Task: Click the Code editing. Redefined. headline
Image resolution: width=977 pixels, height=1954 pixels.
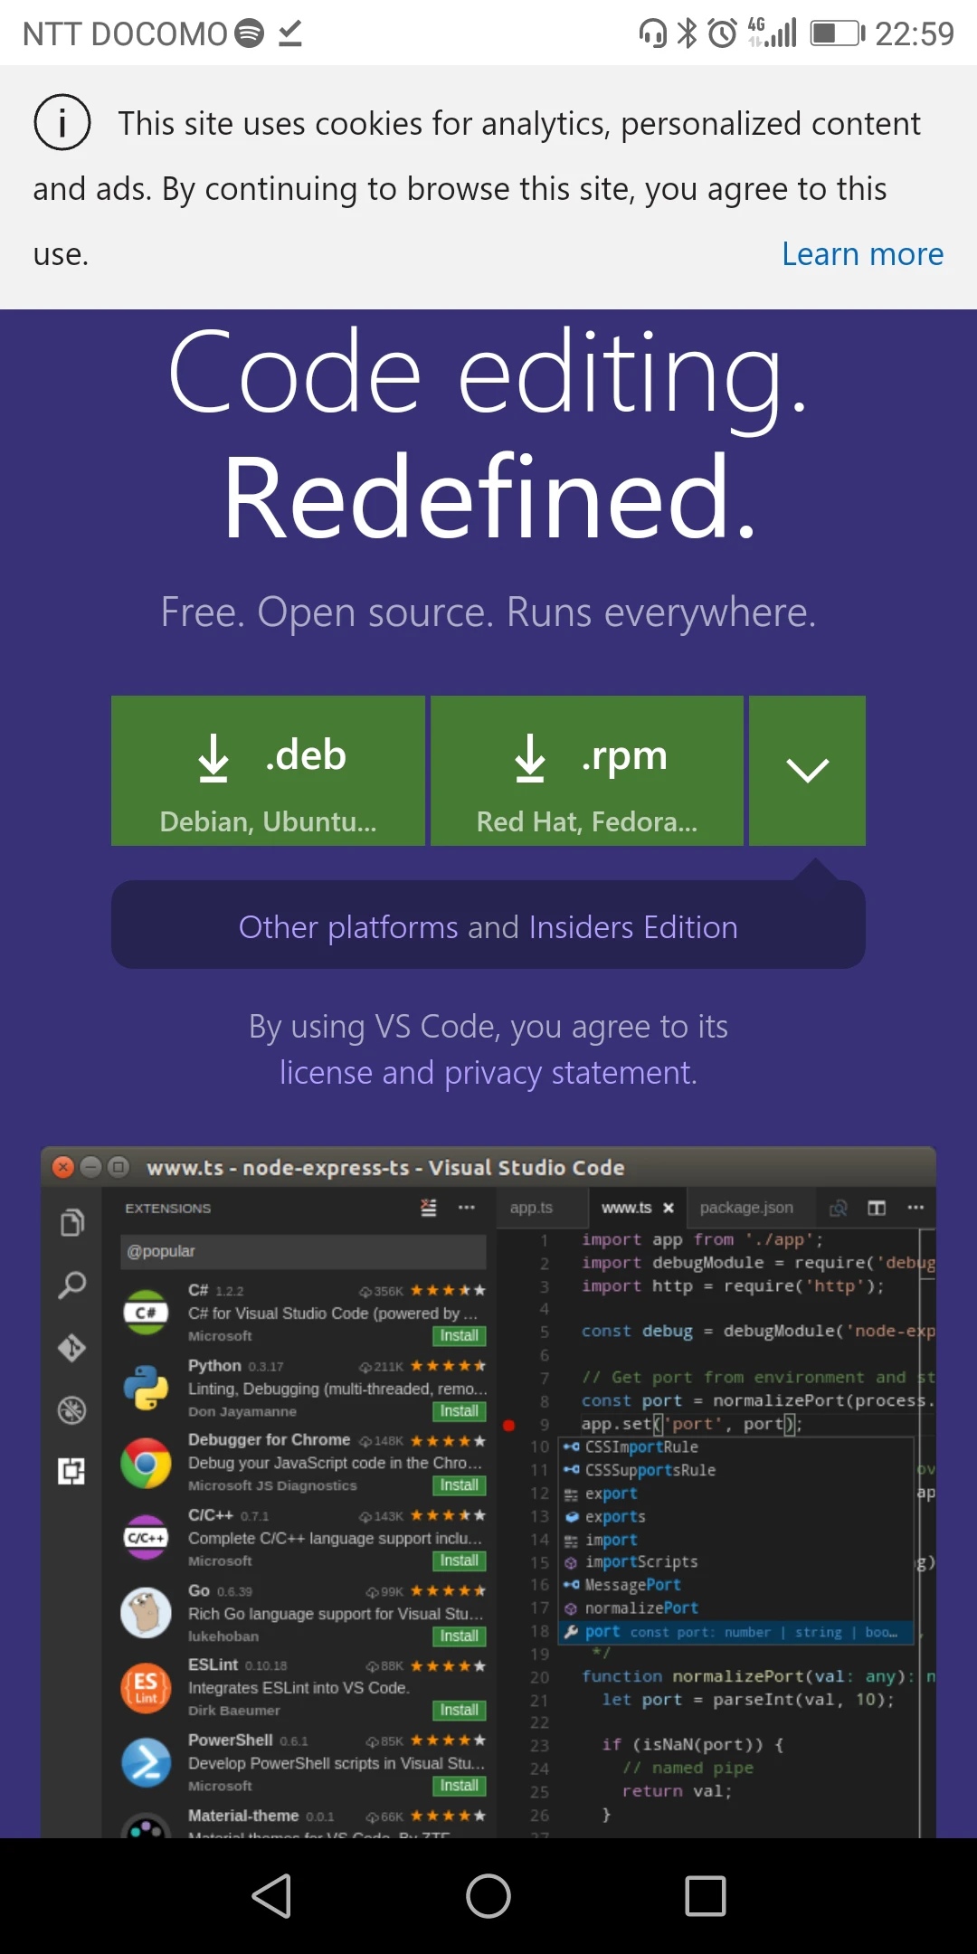Action: 488,434
